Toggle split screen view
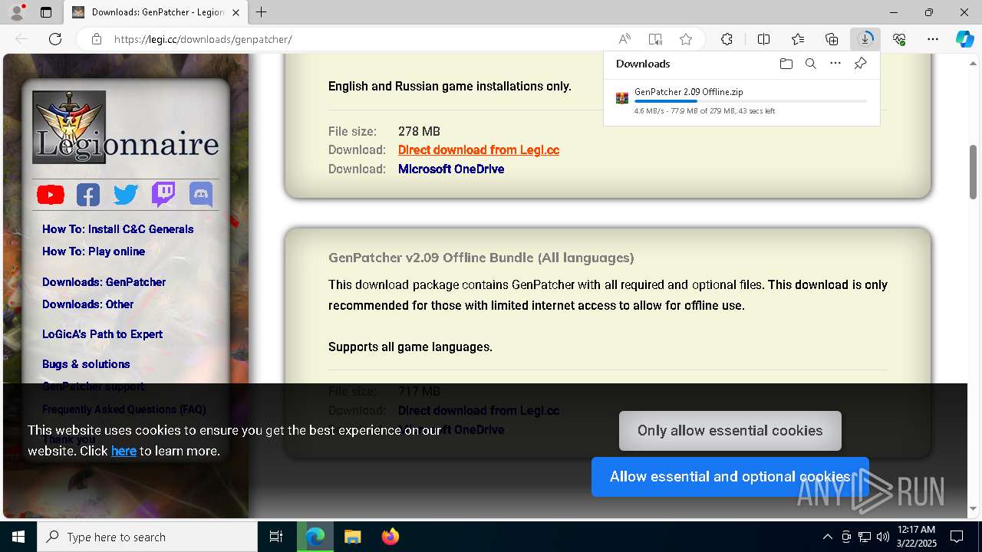 click(x=763, y=39)
